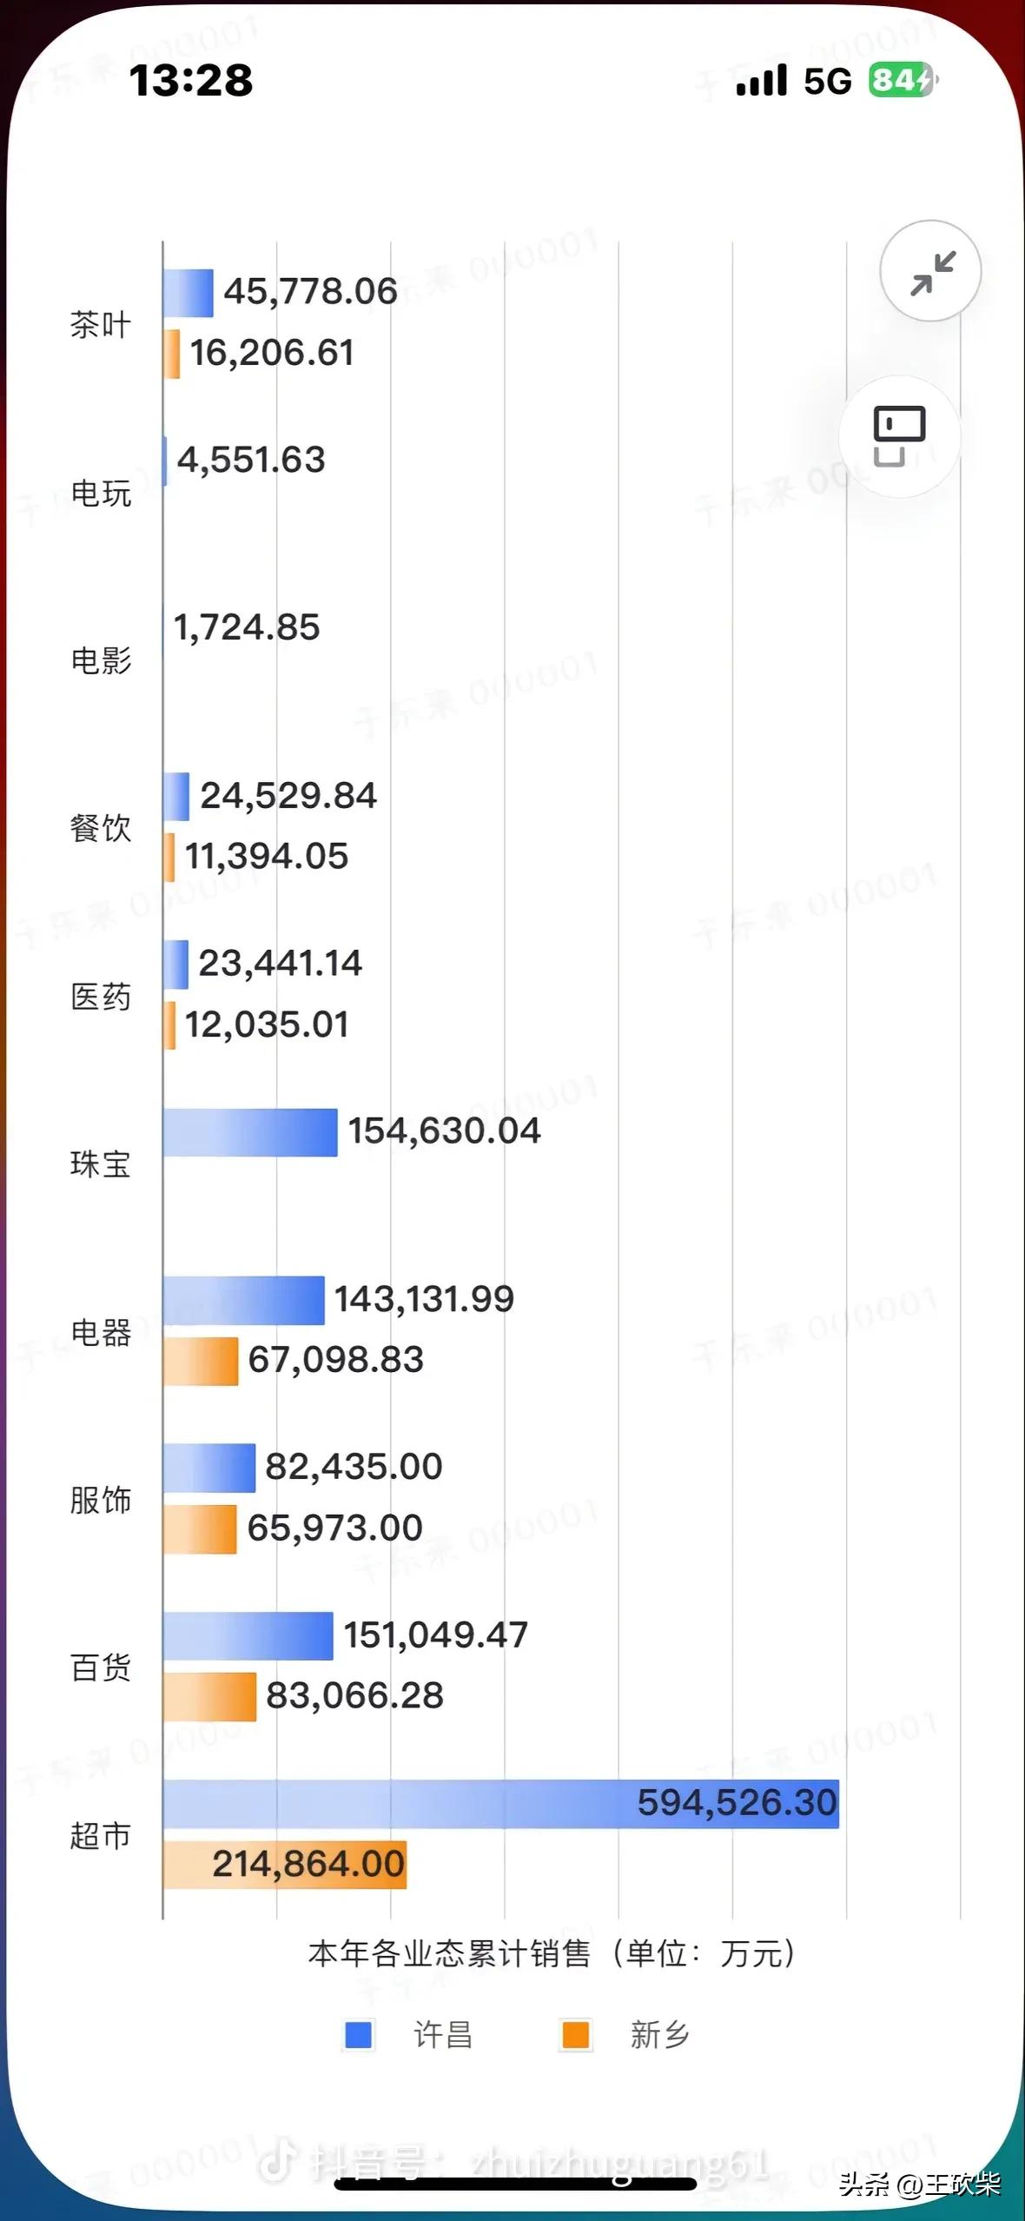This screenshot has width=1025, height=2221.
Task: Tap the battery indicator in status bar
Action: tap(903, 81)
